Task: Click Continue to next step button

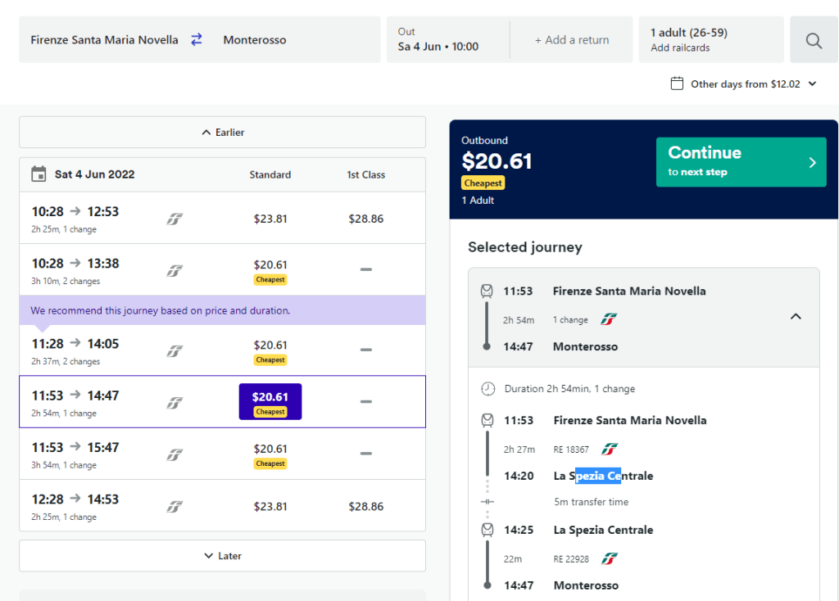Action: (741, 162)
